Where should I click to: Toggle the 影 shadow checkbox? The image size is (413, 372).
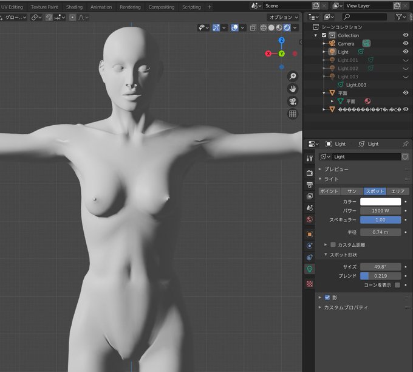coord(327,297)
